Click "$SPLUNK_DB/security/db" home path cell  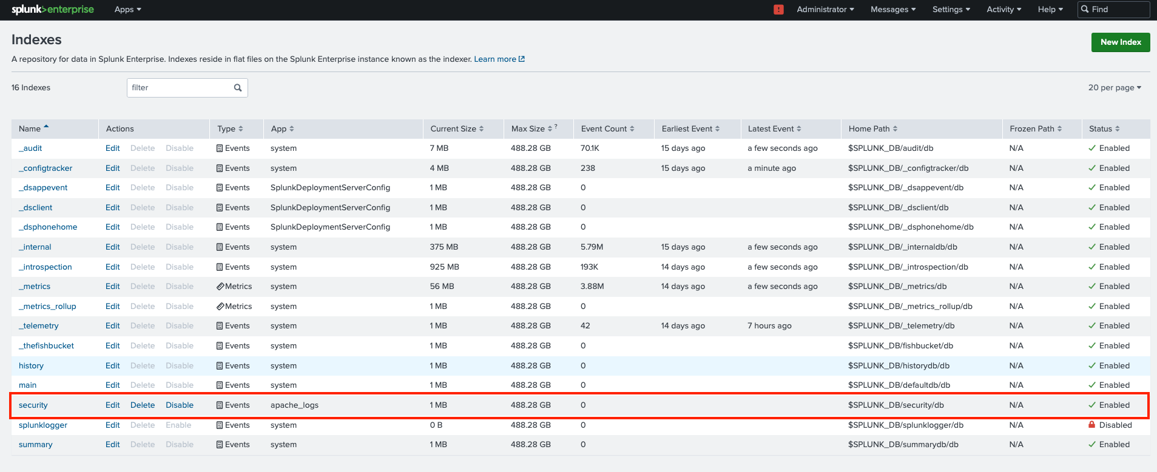(x=896, y=405)
